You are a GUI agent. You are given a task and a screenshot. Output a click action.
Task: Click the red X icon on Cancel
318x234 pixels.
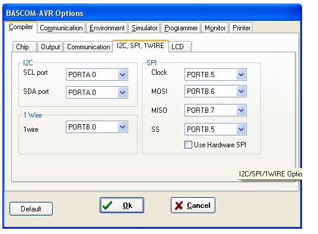click(179, 205)
